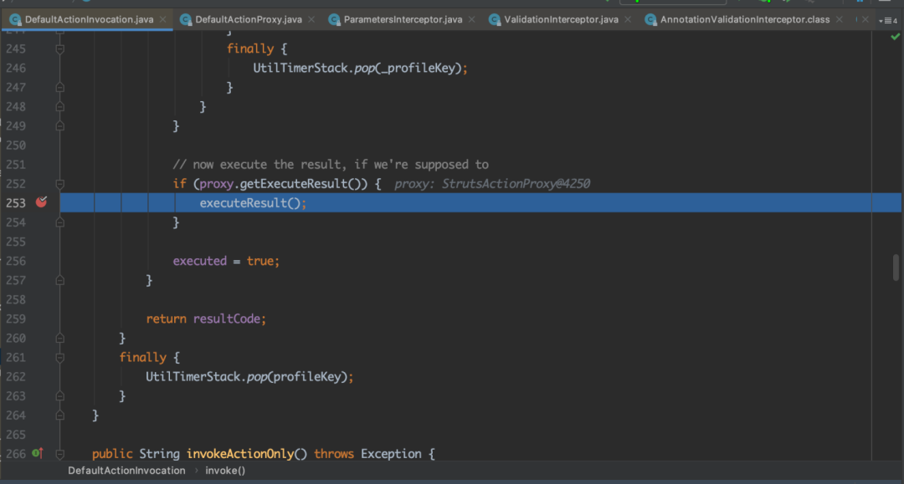Close AnnotationValidationInterceptor.class tab
The height and width of the screenshot is (484, 904).
coord(840,19)
